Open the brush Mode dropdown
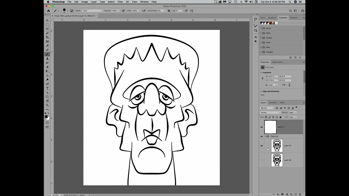The height and width of the screenshot is (196, 349). click(x=92, y=11)
